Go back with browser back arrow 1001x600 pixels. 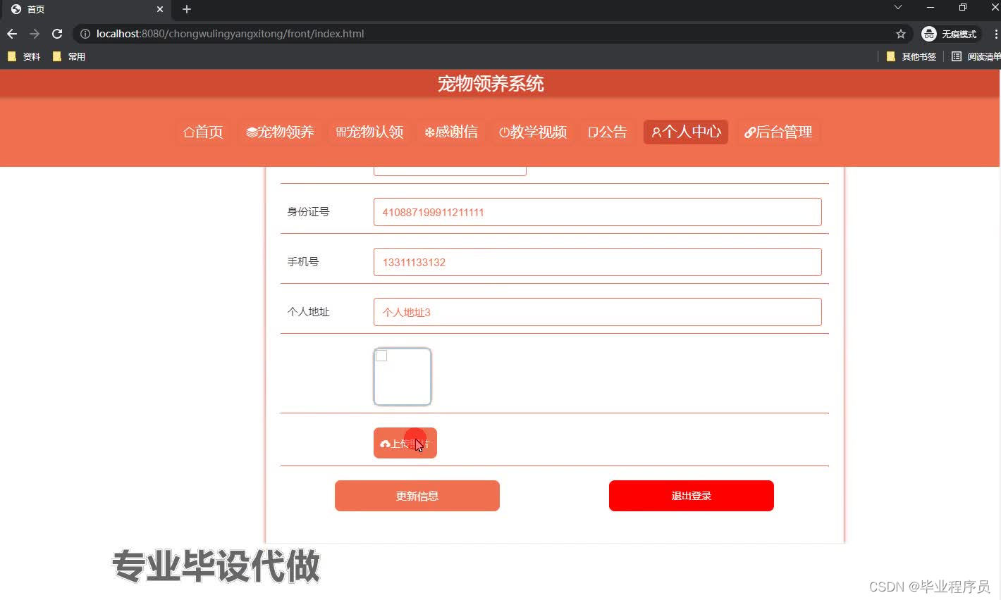pyautogui.click(x=12, y=34)
